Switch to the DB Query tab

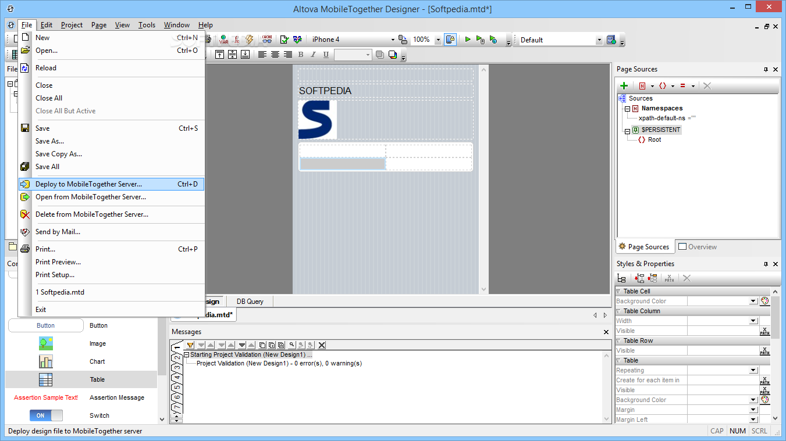tap(250, 302)
